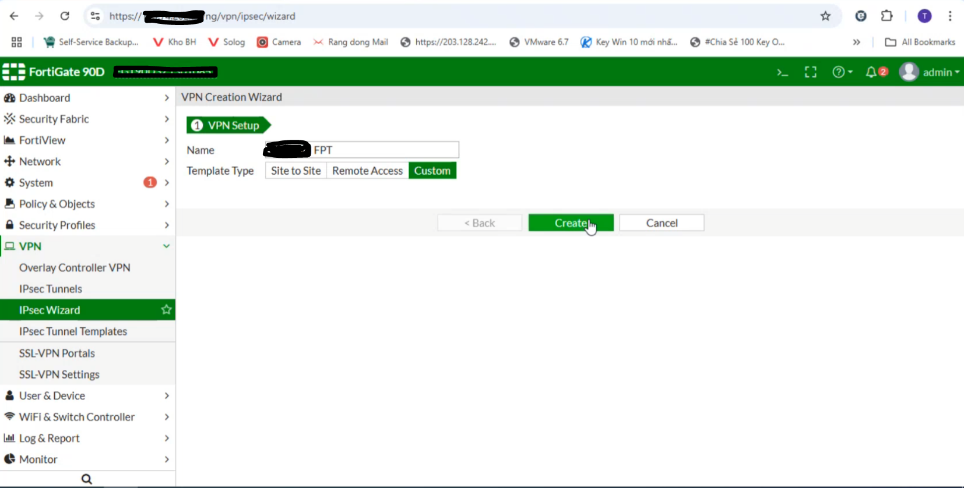Image resolution: width=964 pixels, height=488 pixels.
Task: Select Site to Site template type
Action: pos(295,171)
